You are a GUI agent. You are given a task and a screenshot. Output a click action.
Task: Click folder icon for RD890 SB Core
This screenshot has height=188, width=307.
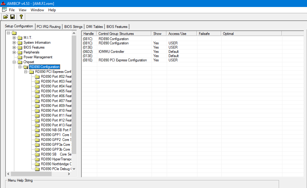coord(37,154)
